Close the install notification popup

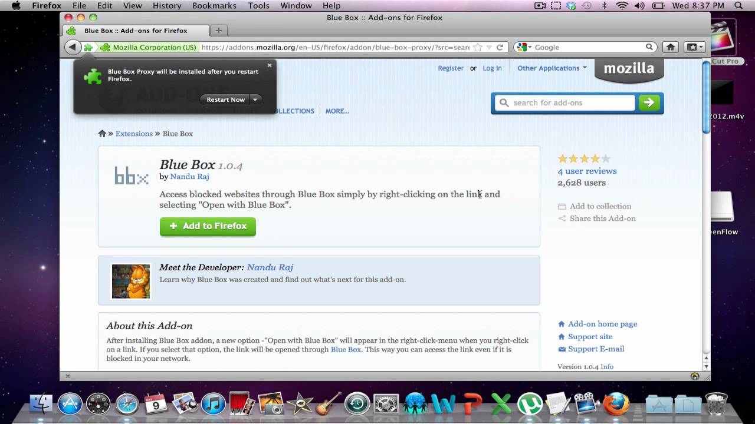pyautogui.click(x=270, y=65)
